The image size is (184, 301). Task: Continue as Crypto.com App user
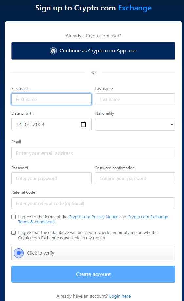93,51
